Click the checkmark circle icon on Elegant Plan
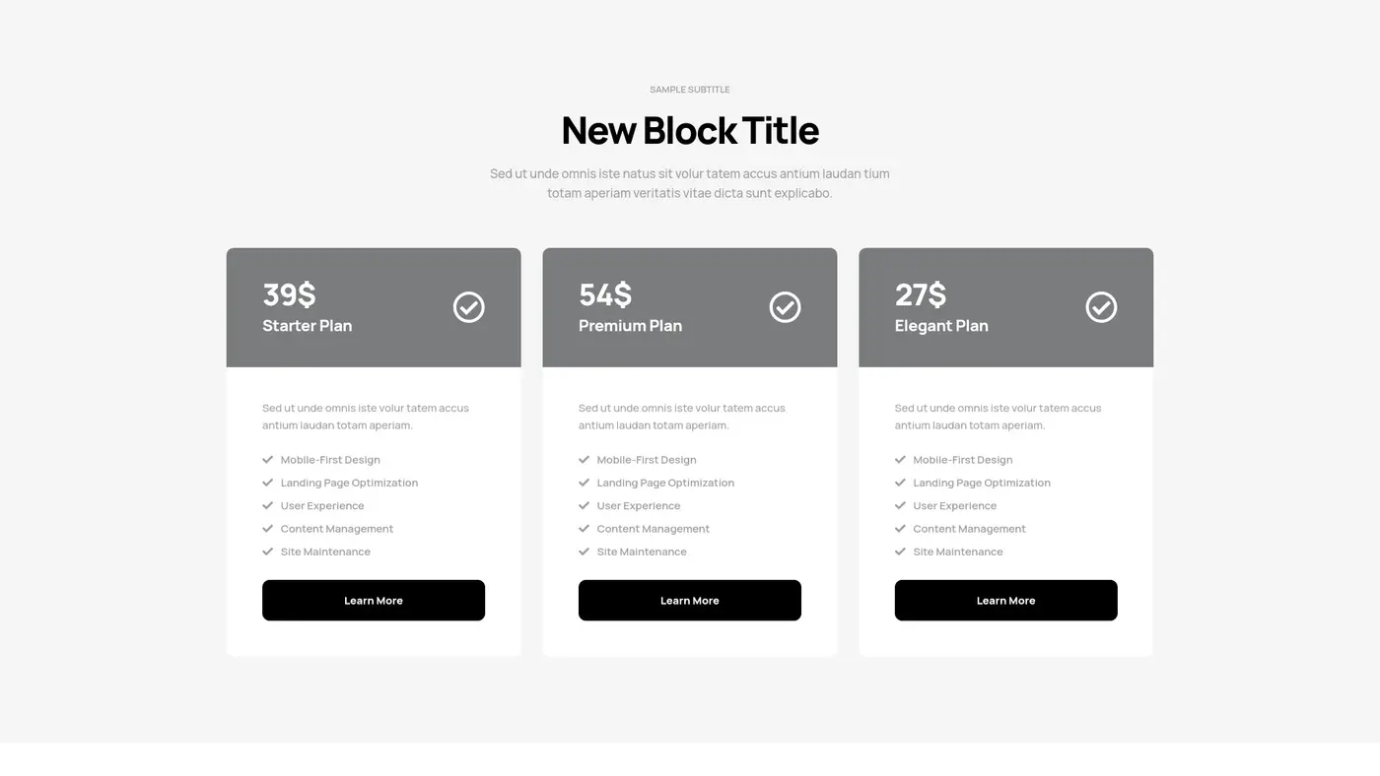Viewport: 1380px width, 776px height. 1101,306
